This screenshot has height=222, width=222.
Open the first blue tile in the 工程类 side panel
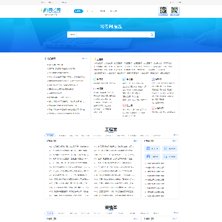pos(152,149)
